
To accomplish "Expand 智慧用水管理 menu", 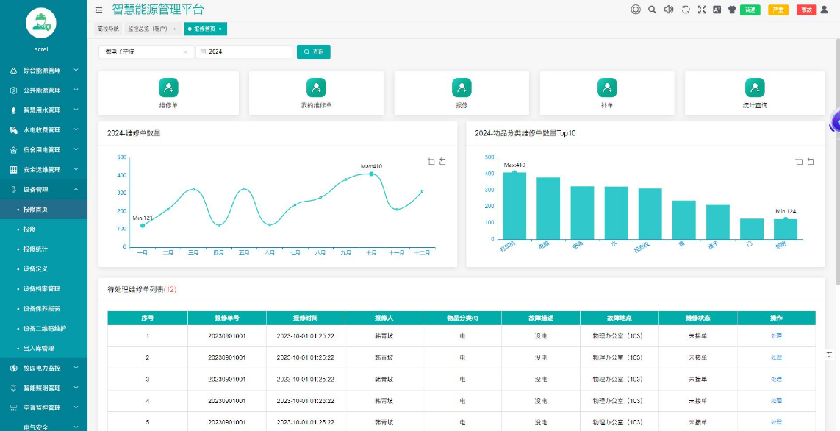I will coord(43,110).
